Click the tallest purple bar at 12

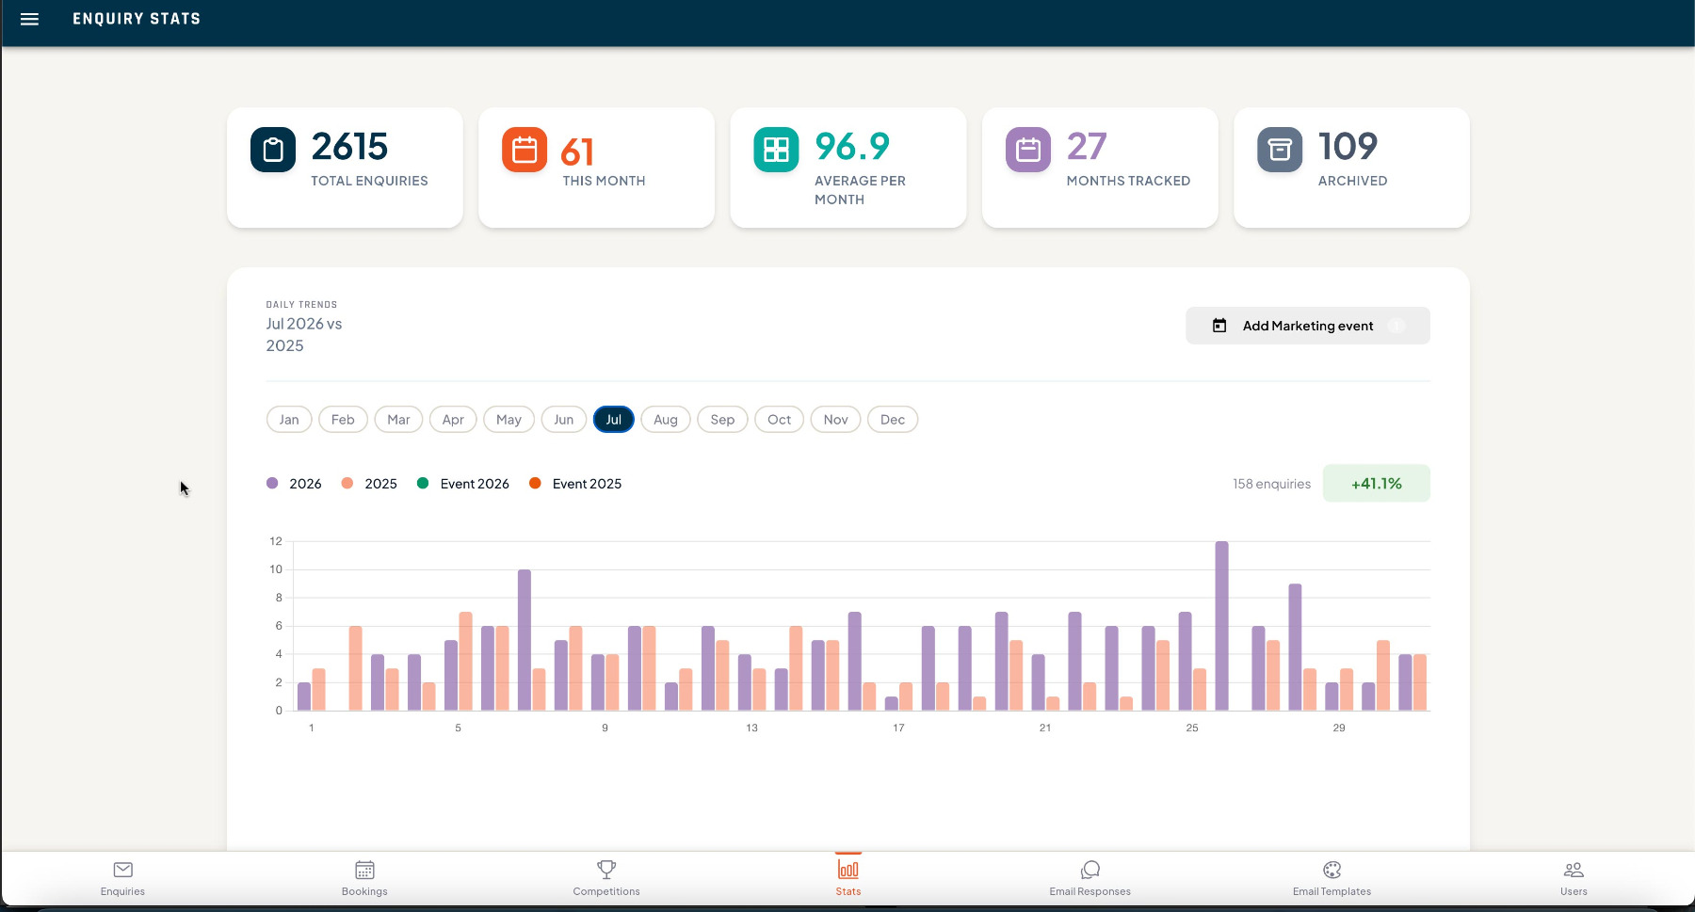tap(1221, 626)
